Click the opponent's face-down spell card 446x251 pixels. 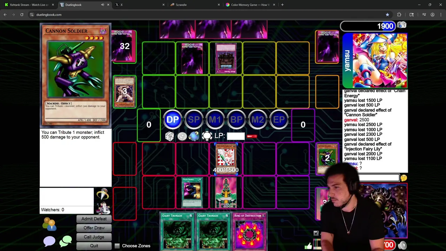click(x=192, y=58)
